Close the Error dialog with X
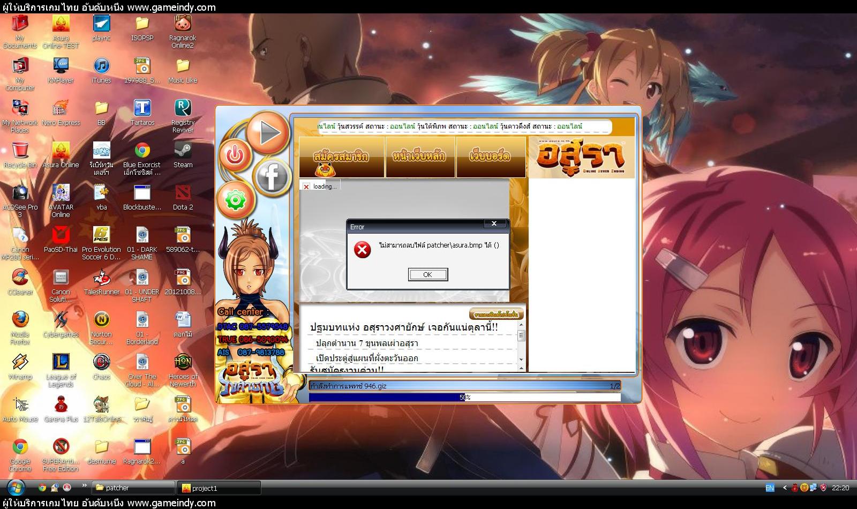This screenshot has height=509, width=857. [494, 223]
